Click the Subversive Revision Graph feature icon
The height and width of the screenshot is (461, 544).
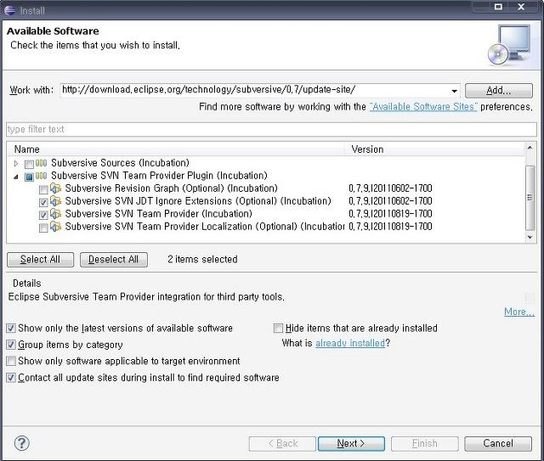click(56, 188)
